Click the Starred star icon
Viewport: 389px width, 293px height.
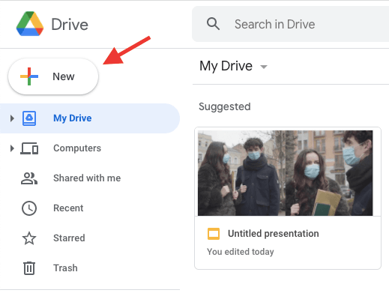tap(29, 238)
